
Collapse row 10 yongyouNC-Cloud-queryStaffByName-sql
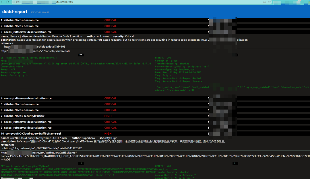pyautogui.click(x=155, y=134)
